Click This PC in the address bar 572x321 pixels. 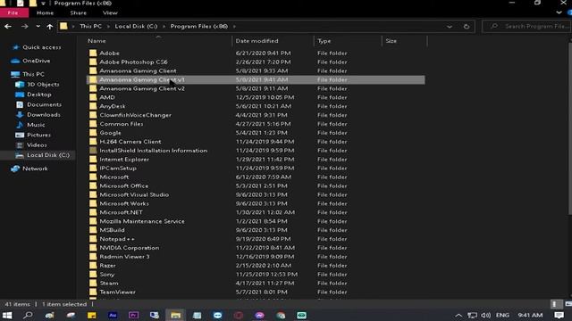pos(90,26)
